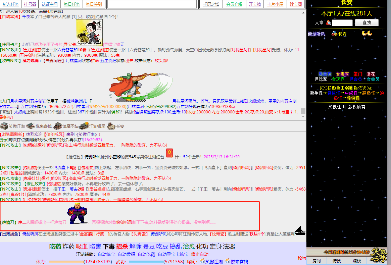Click the 吃药 action link
Viewport: 391px width, 265px height.
tap(55, 247)
